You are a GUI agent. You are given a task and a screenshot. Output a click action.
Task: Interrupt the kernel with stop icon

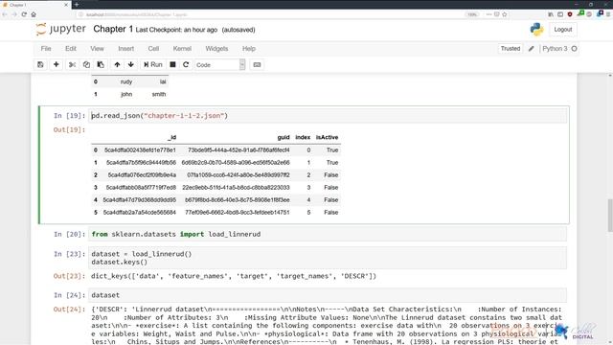tap(172, 64)
